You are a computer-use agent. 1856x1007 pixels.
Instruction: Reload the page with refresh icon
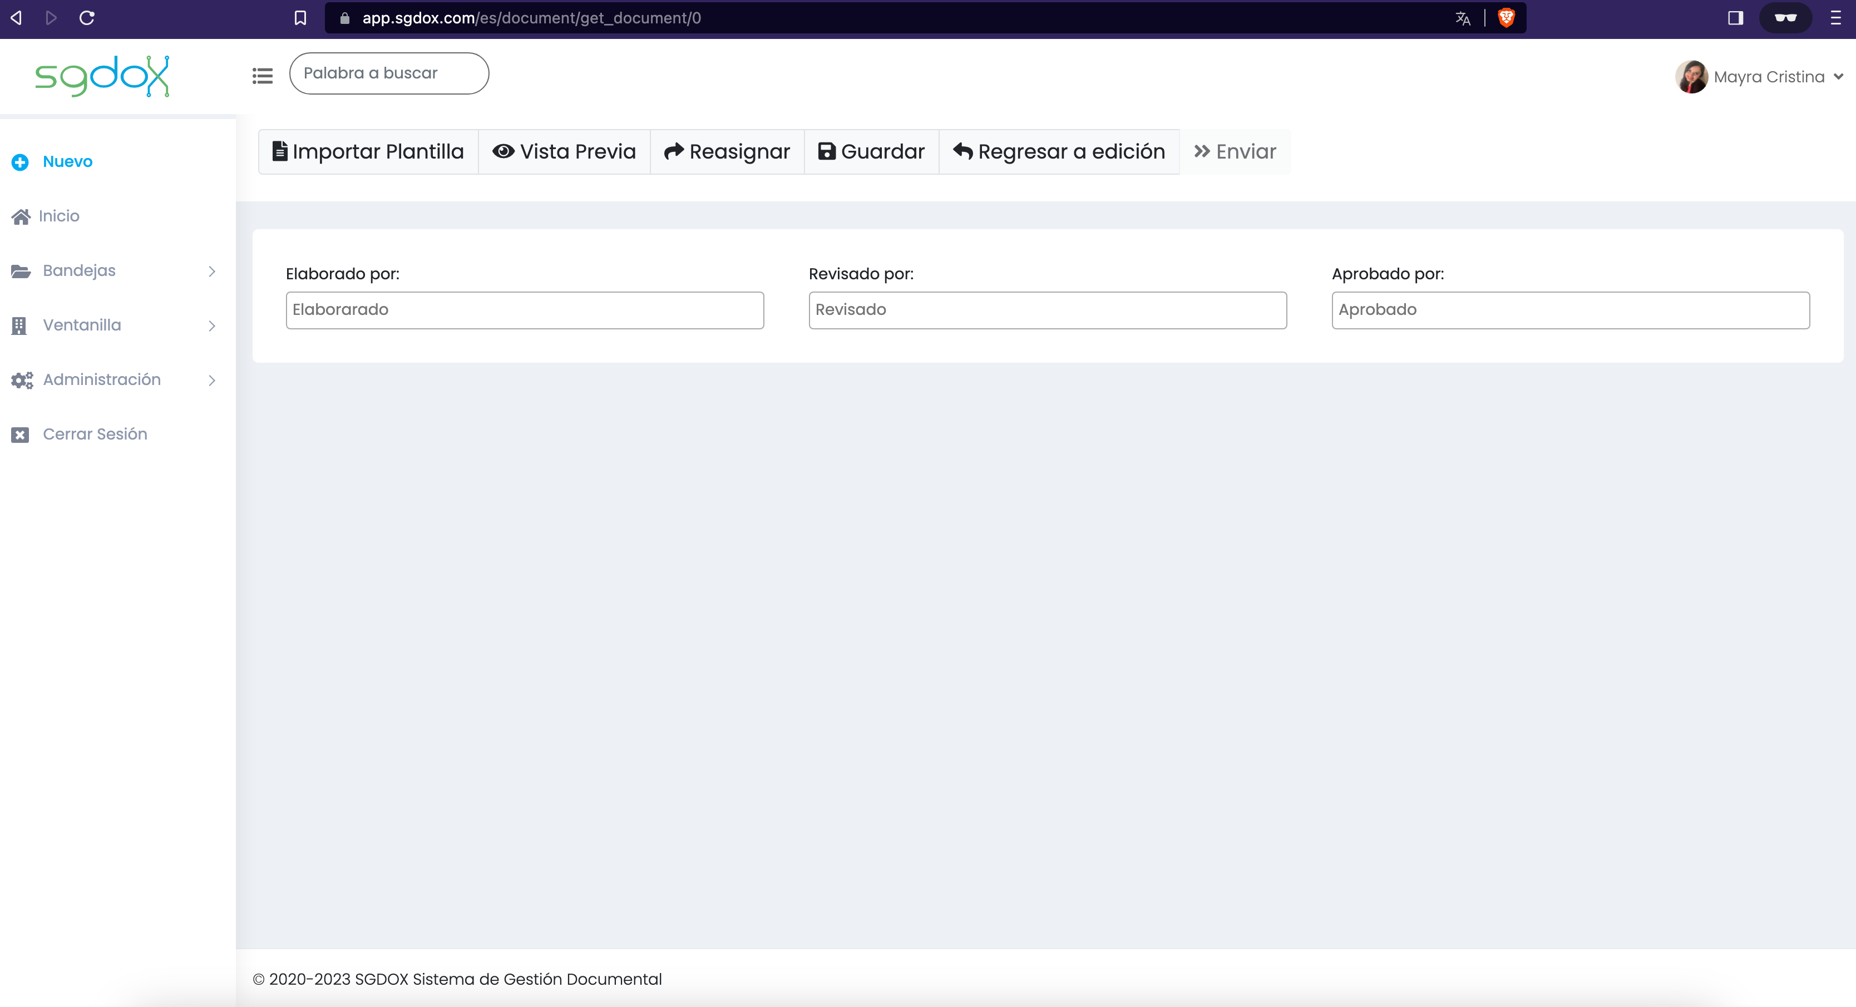(87, 18)
